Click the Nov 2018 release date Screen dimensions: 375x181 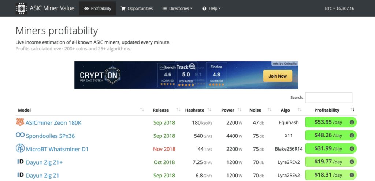tap(164, 149)
